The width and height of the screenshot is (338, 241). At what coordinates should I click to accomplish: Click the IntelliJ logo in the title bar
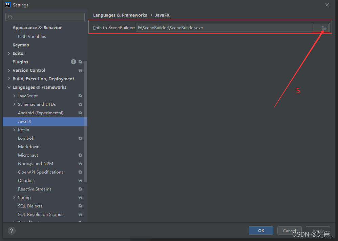(8, 5)
